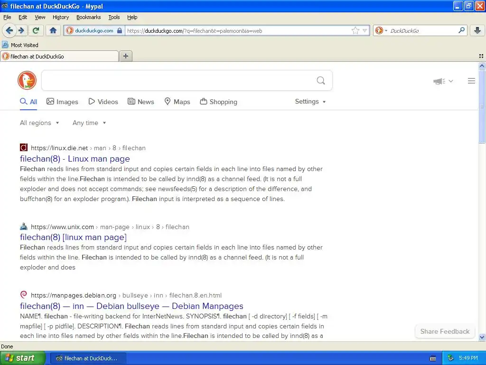Open the search engine selector dropdown
Viewport: 486px width, 365px height.
[381, 30]
